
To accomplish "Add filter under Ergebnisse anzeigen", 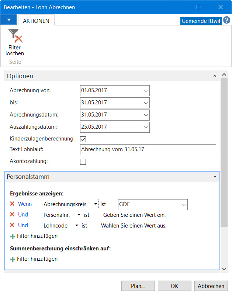I will tap(34, 236).
